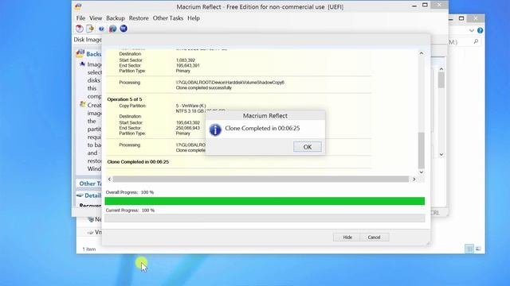Screen dimensions: 510x286
Task: Click the log horizontal scroll right arrow
Action: pyautogui.click(x=414, y=179)
